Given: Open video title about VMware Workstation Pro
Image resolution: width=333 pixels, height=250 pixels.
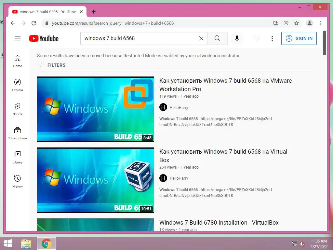Looking at the screenshot, I should pos(226,85).
